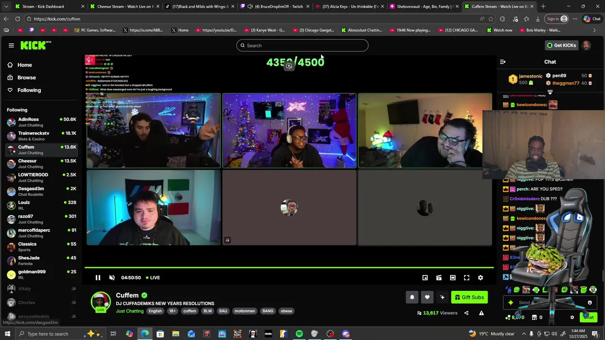Open PC Games, Software bookmark

[95, 30]
